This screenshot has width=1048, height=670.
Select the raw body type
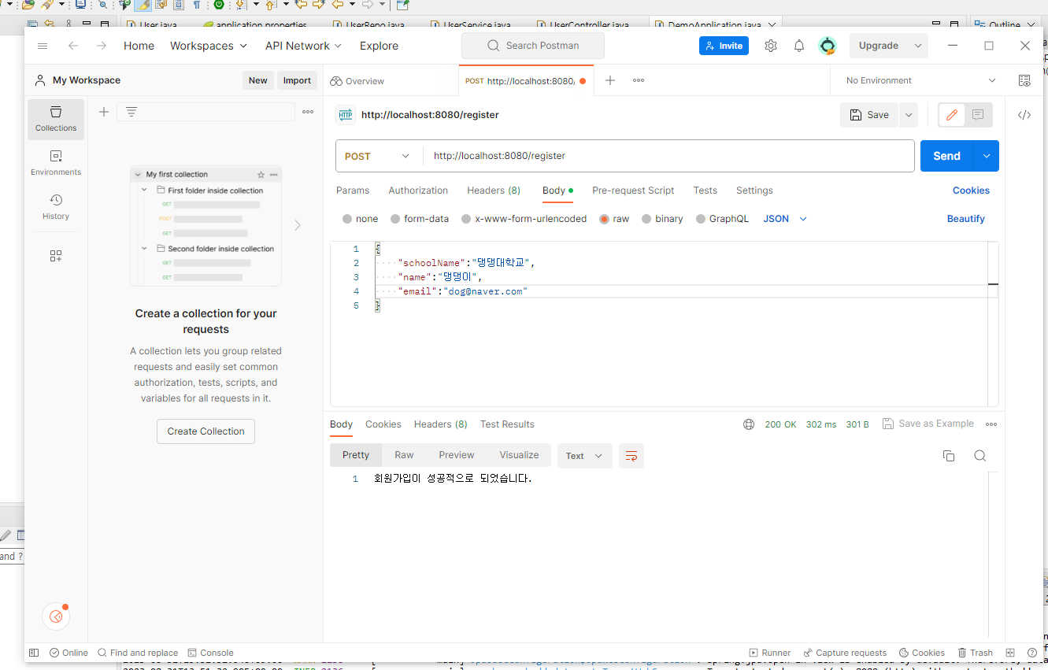(x=615, y=219)
